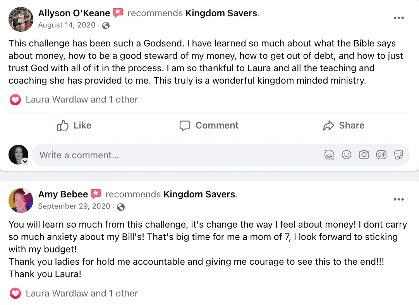Insert a GIF via the GIF icon
The width and height of the screenshot is (419, 305).
tap(381, 155)
